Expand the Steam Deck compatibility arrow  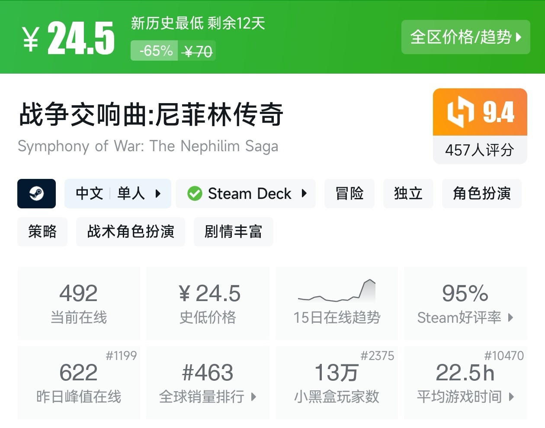304,194
